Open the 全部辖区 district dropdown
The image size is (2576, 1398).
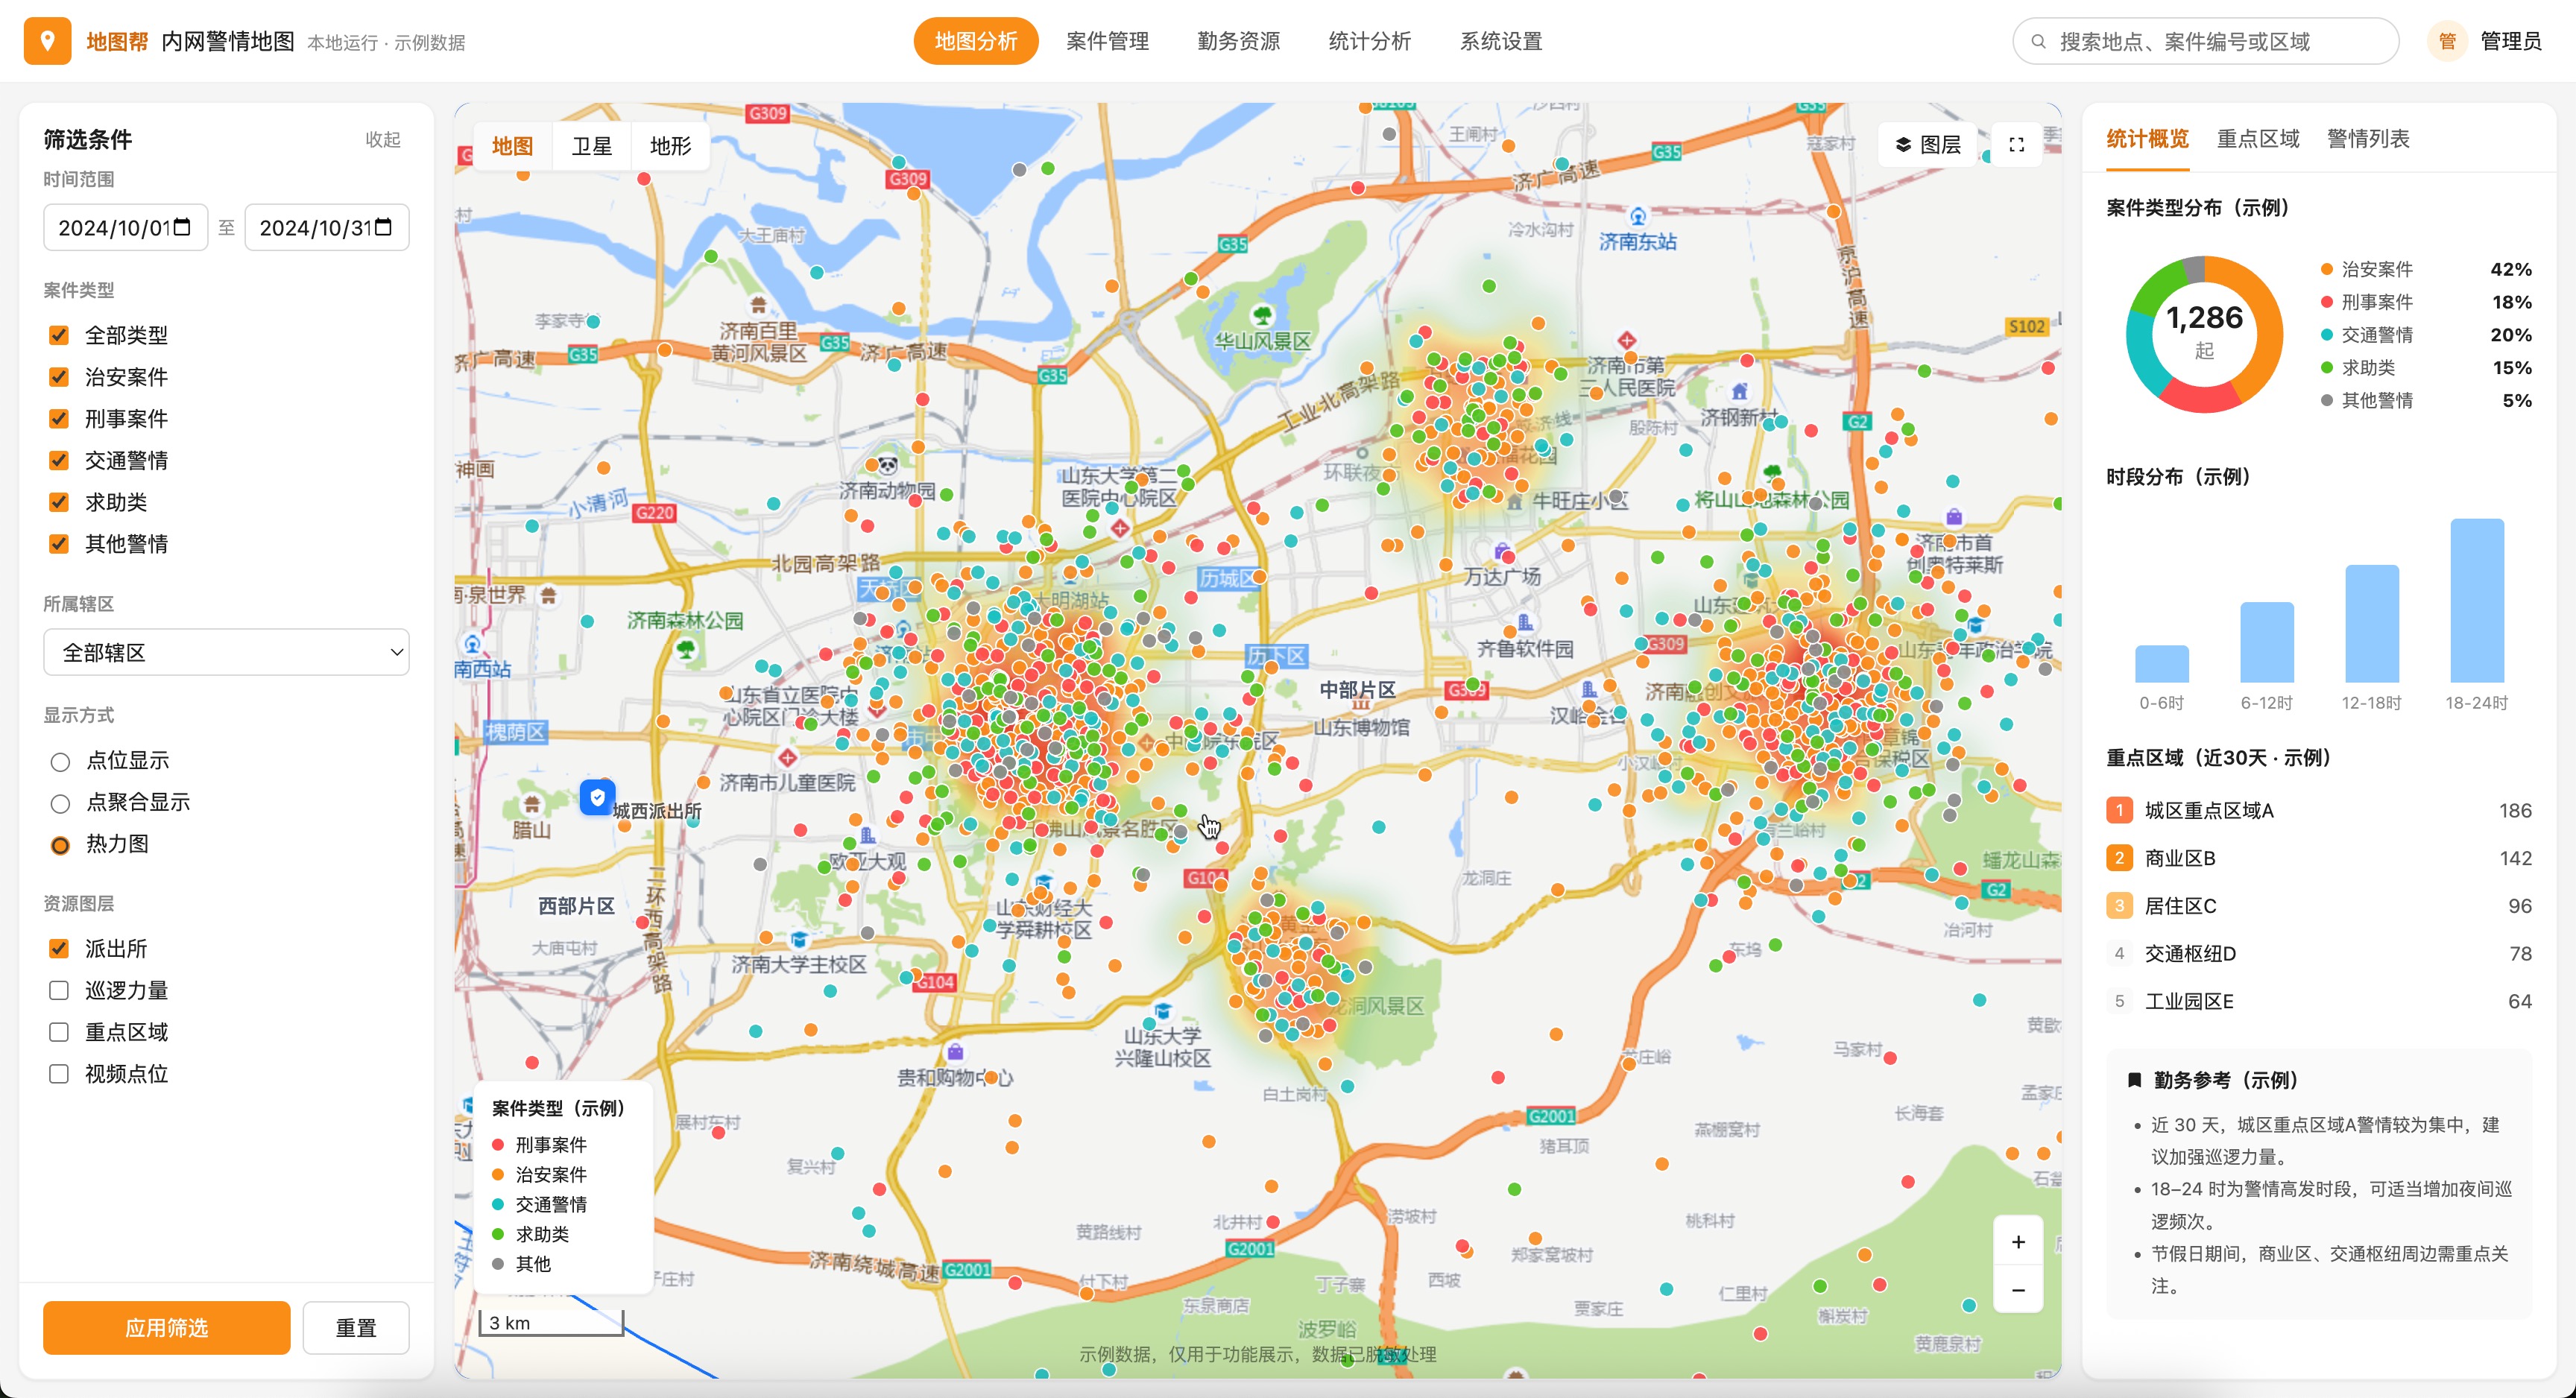[226, 652]
